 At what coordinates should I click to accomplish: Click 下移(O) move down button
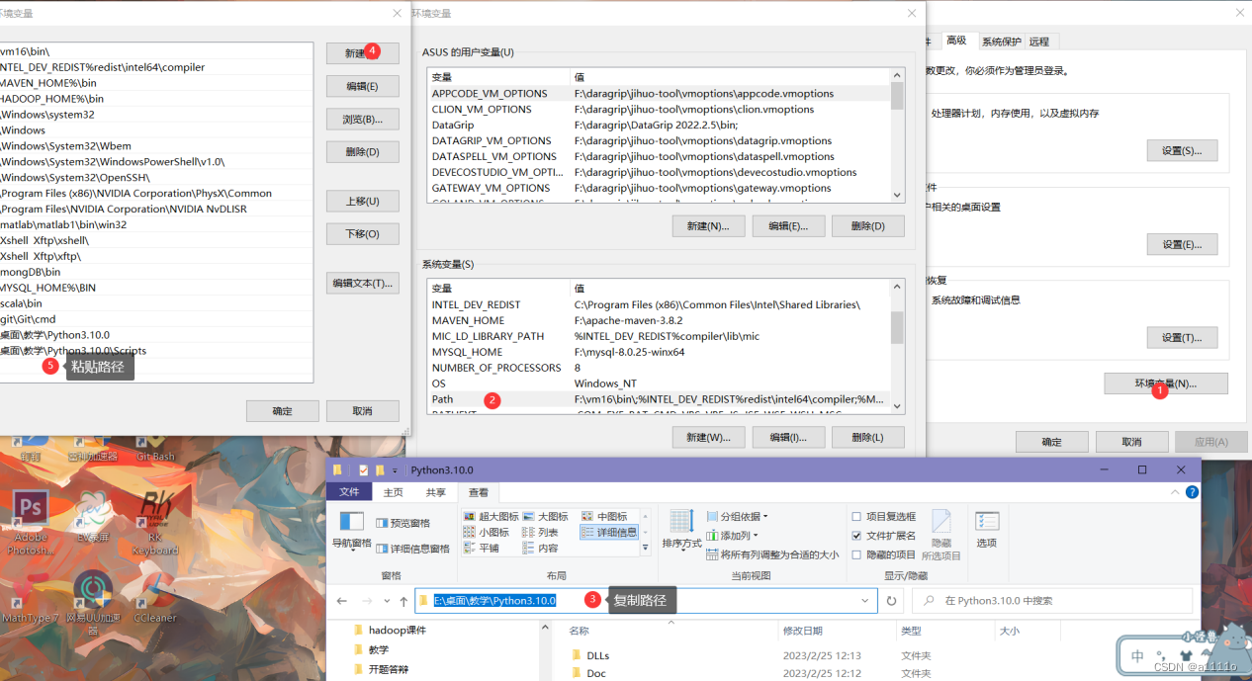363,233
